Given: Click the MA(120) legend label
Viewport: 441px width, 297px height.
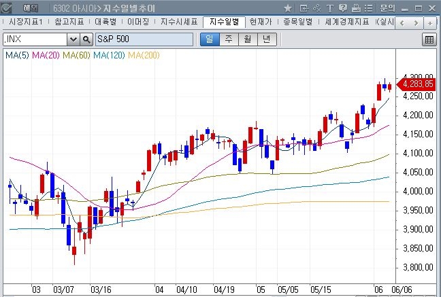Looking at the screenshot, I should tap(109, 55).
